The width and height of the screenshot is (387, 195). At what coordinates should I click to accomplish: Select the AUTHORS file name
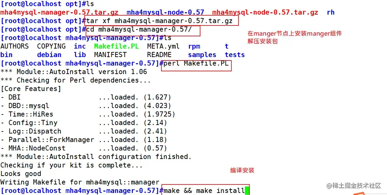pos(15,46)
